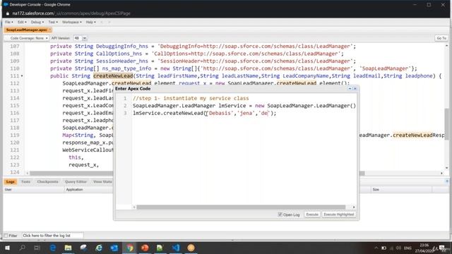Toggle the Open Log checkbox

tap(280, 214)
